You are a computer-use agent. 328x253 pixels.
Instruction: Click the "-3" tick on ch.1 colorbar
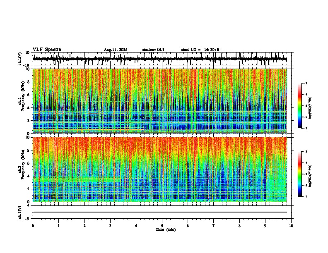coord(305,83)
